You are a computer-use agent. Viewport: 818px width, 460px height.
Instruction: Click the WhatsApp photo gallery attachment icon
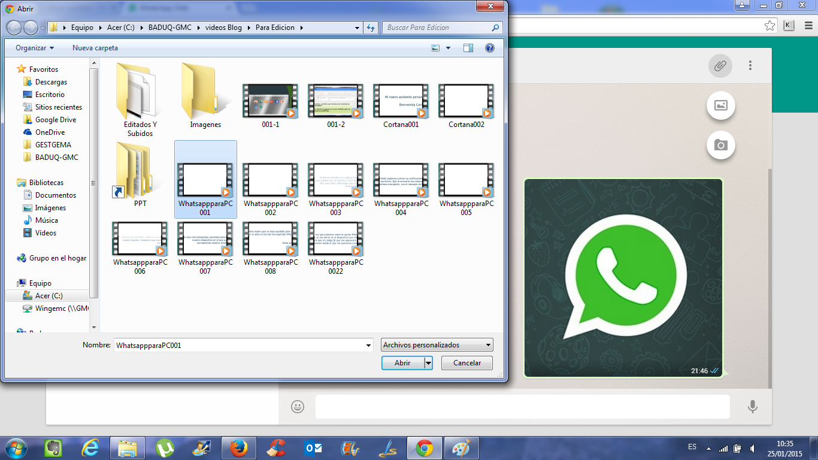pyautogui.click(x=721, y=106)
